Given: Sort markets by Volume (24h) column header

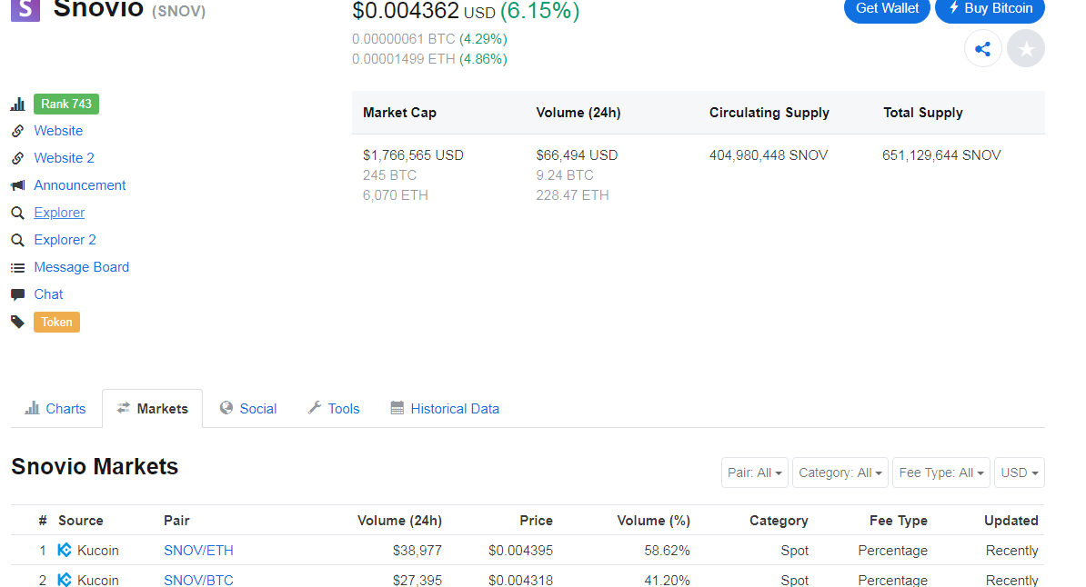Looking at the screenshot, I should point(399,521).
